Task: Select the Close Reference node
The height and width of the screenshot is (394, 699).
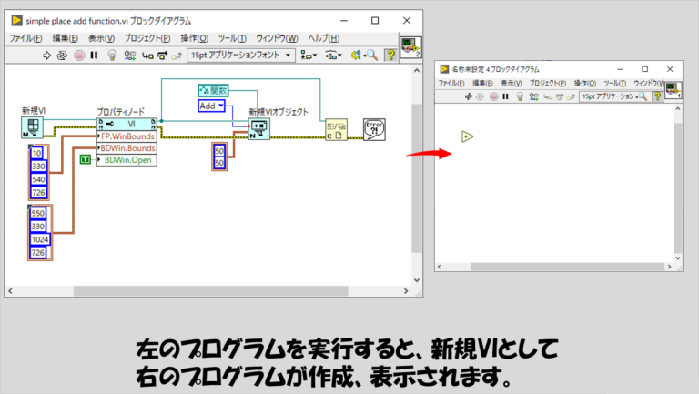Action: click(x=336, y=130)
